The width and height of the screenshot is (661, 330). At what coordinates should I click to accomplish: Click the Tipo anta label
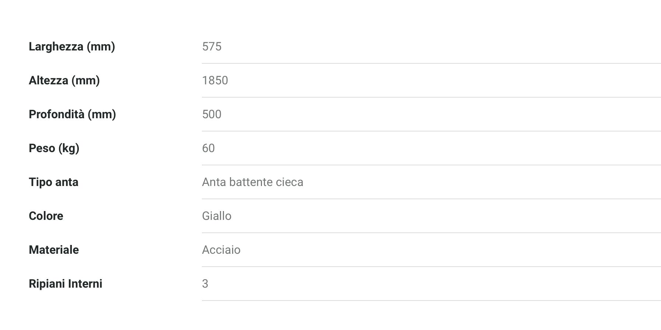coord(53,182)
